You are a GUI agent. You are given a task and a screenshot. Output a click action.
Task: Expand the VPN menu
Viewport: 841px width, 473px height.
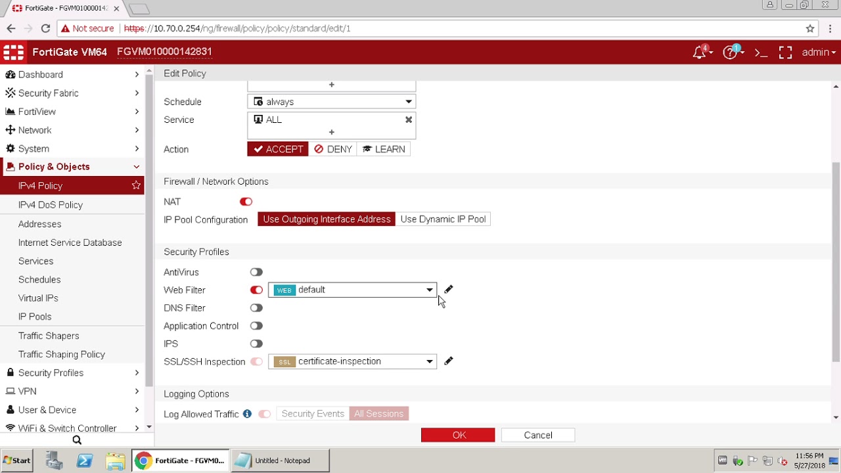pos(72,391)
